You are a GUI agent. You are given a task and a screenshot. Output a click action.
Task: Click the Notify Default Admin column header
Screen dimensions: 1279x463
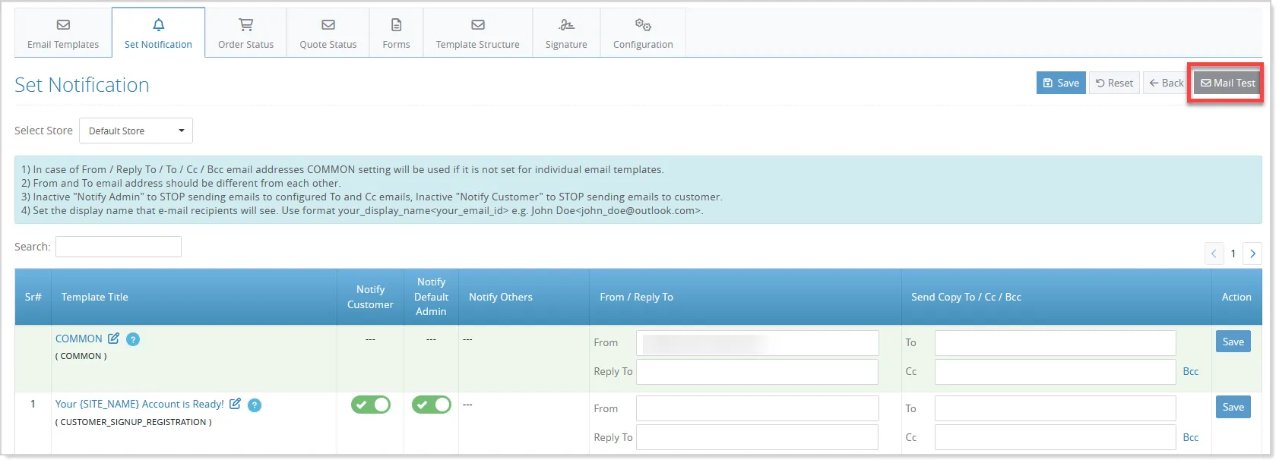pyautogui.click(x=431, y=297)
